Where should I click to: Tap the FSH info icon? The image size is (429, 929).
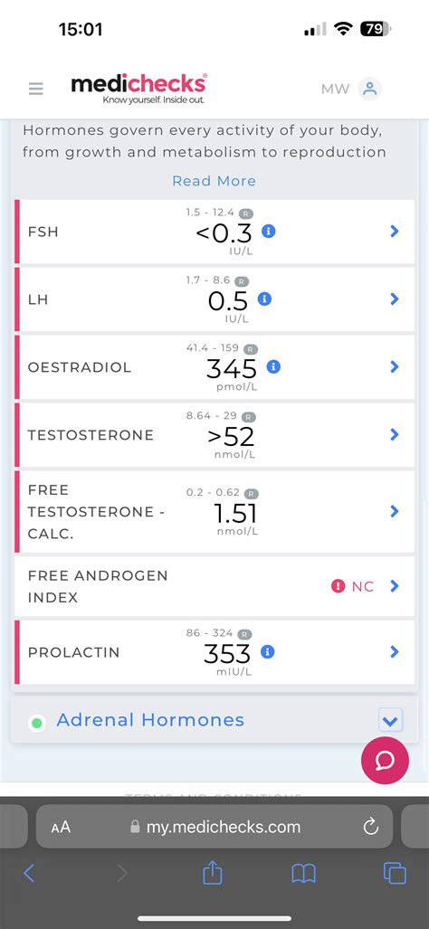[269, 231]
